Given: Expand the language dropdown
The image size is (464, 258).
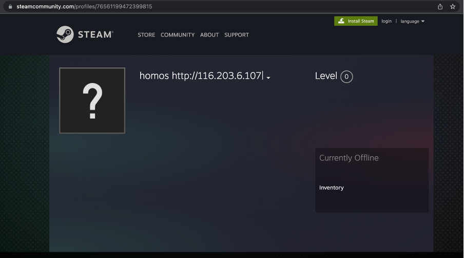Looking at the screenshot, I should [x=412, y=21].
